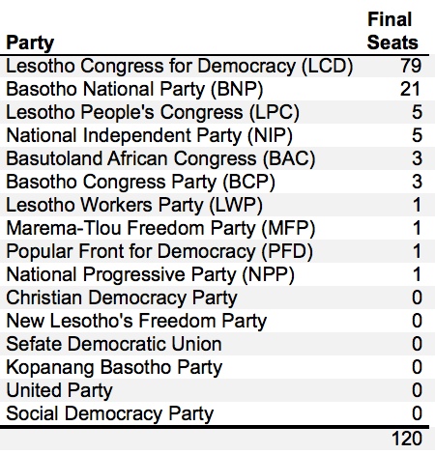Click the seat count 21

[x=410, y=89]
